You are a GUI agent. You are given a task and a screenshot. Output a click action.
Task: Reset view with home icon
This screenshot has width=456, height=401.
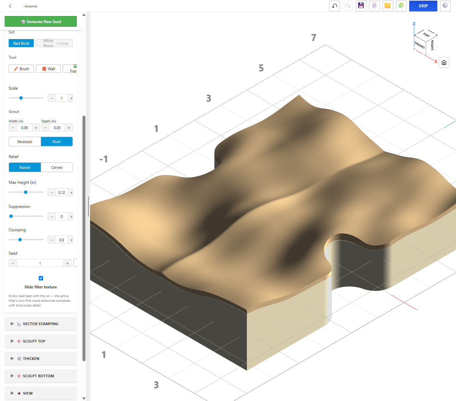pyautogui.click(x=444, y=62)
